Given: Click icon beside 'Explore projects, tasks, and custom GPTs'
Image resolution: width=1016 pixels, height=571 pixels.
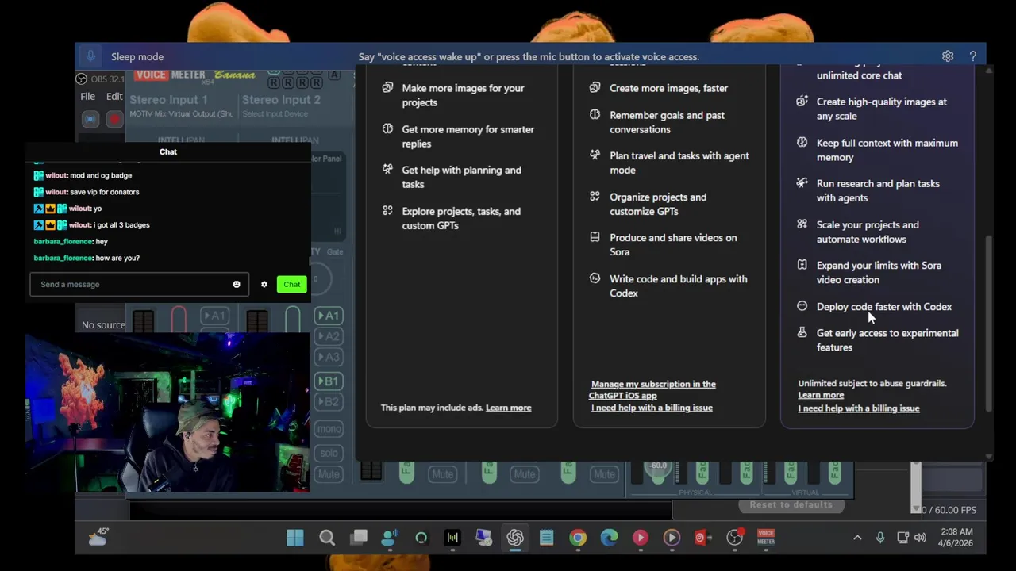Looking at the screenshot, I should pyautogui.click(x=387, y=210).
